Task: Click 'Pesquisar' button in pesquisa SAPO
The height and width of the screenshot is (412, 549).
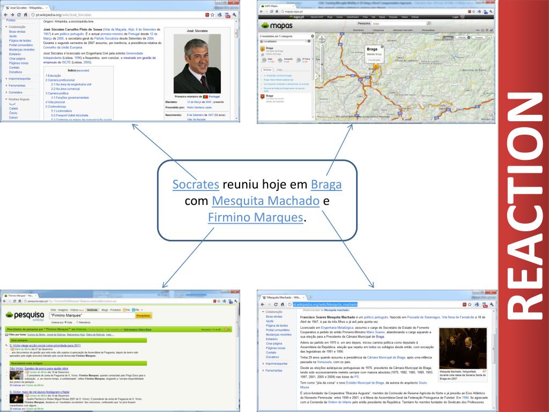Action: click(x=143, y=315)
